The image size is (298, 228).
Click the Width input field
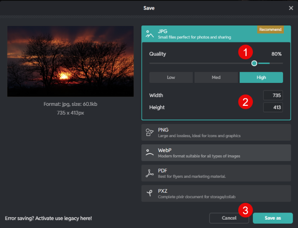point(272,95)
